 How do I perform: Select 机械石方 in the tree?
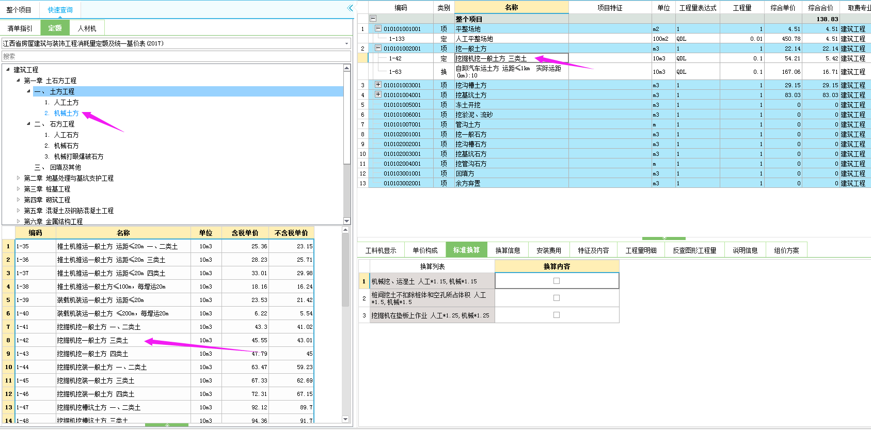coord(66,146)
